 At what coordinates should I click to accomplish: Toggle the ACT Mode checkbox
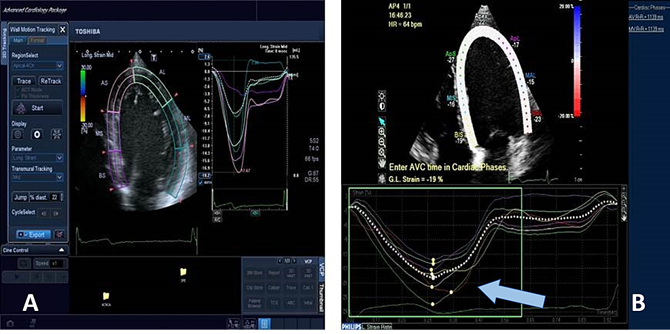pyautogui.click(x=17, y=91)
